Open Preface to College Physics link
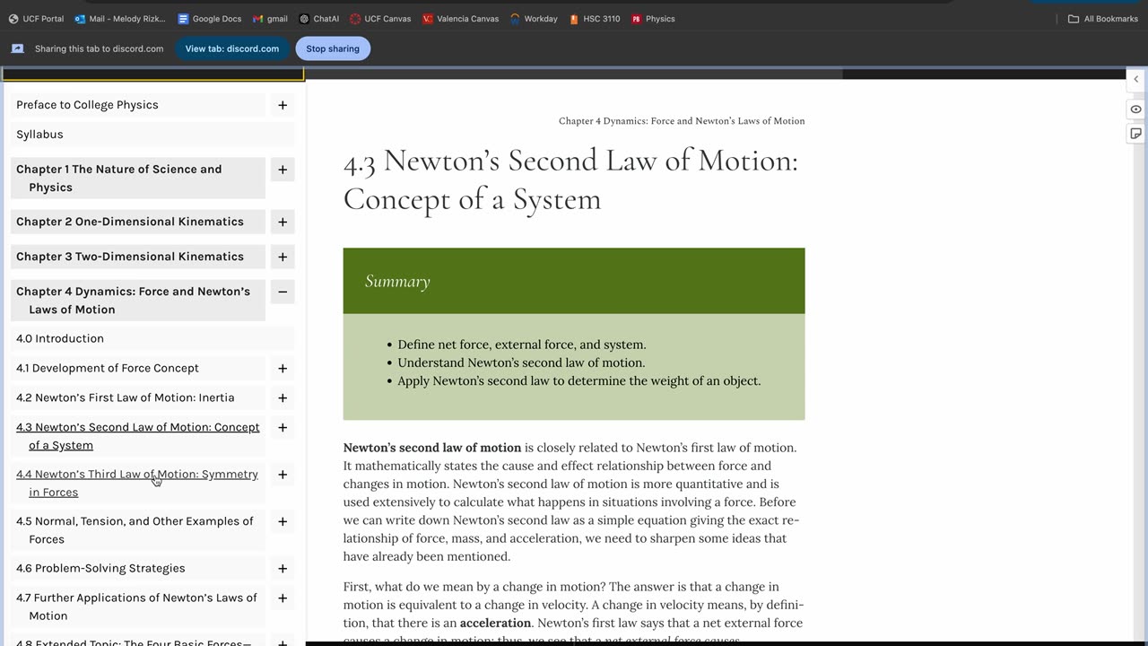 pyautogui.click(x=87, y=105)
